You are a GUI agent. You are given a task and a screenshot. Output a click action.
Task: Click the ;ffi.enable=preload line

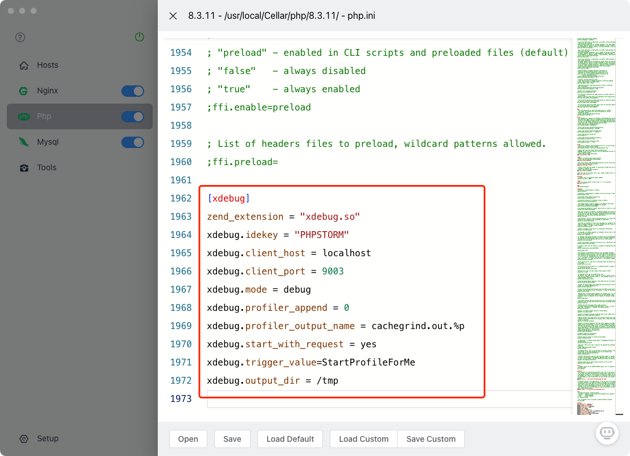259,108
